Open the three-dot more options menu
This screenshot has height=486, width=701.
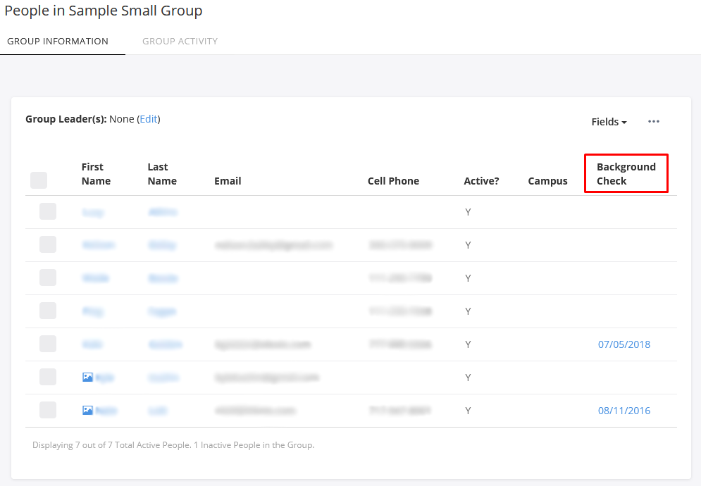pyautogui.click(x=654, y=122)
